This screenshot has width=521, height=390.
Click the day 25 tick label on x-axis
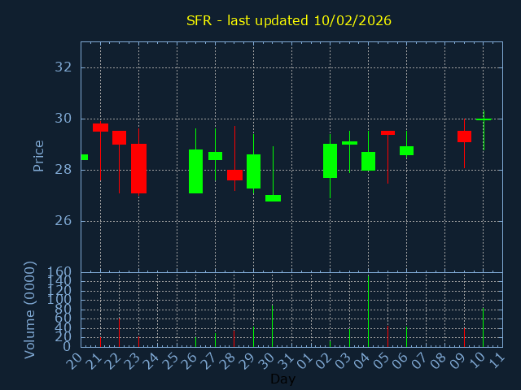[x=171, y=359]
